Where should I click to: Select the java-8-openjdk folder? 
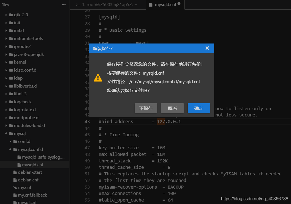(29, 55)
